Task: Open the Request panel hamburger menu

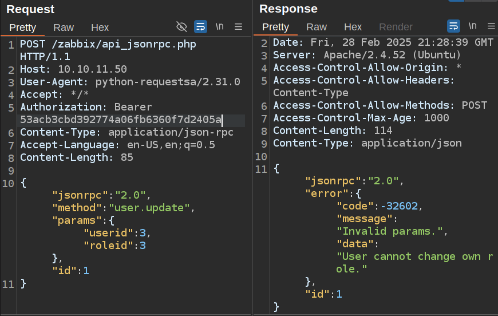Action: pyautogui.click(x=239, y=26)
